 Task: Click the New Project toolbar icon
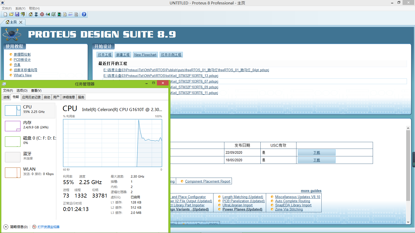pyautogui.click(x=5, y=14)
